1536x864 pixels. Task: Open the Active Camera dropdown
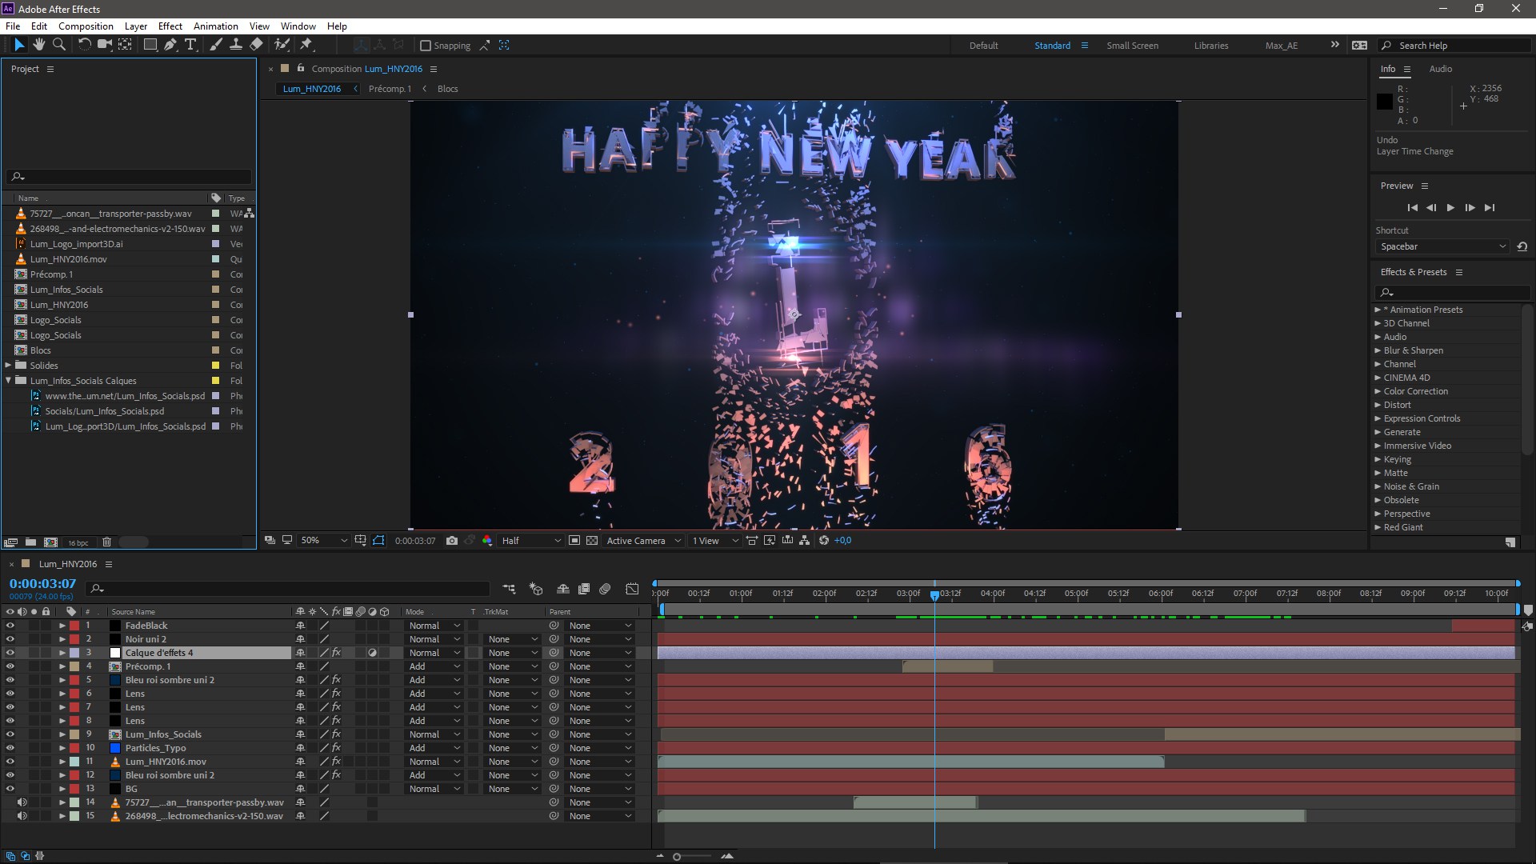pos(640,540)
